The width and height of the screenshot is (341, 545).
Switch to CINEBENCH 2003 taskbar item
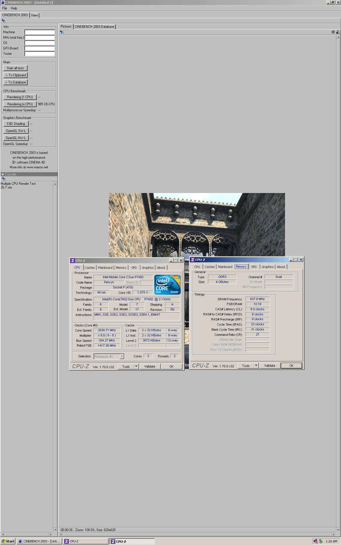pyautogui.click(x=40, y=541)
